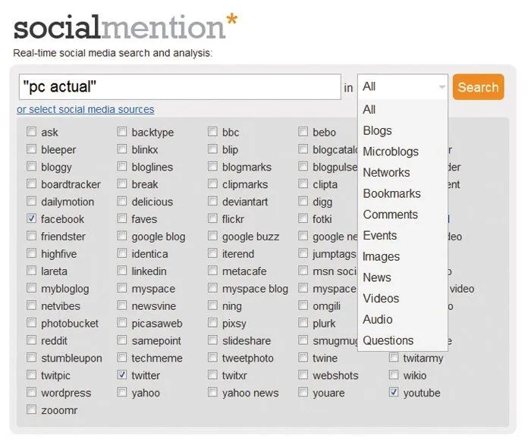This screenshot has width=531, height=448.
Task: Uncheck the youtube checkbox
Action: click(394, 393)
